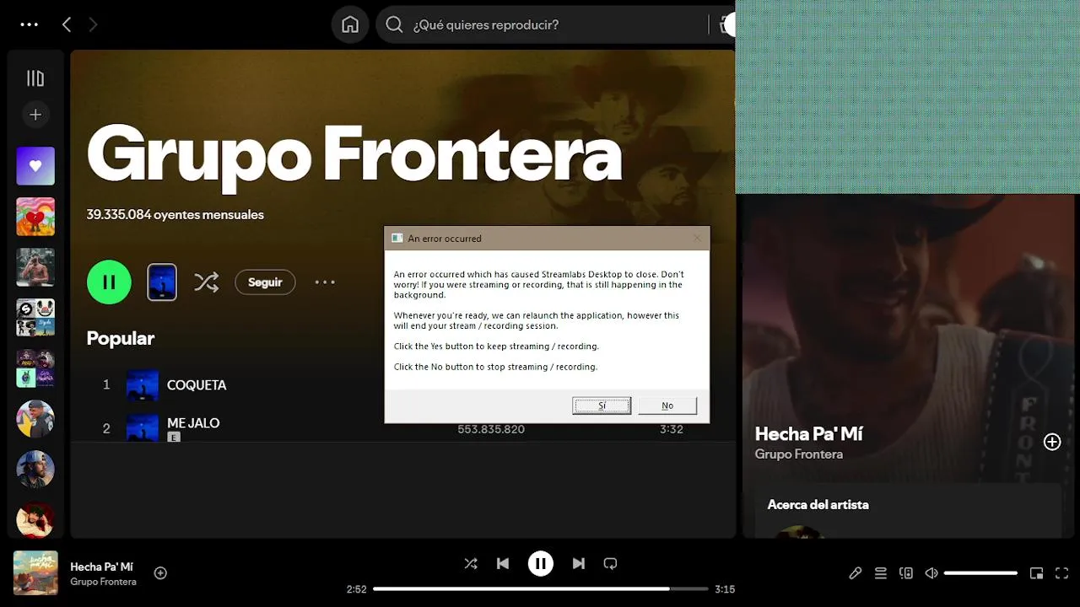This screenshot has width=1080, height=607.
Task: Toggle repeat in the player bar
Action: point(611,563)
